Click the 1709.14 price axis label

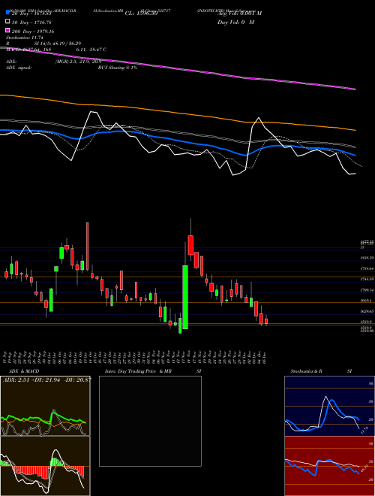point(367,290)
